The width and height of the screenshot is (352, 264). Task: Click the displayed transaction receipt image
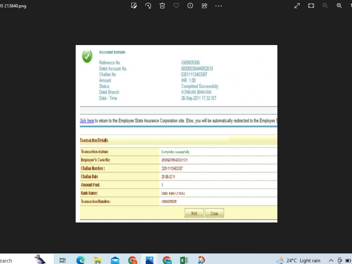[176, 134]
